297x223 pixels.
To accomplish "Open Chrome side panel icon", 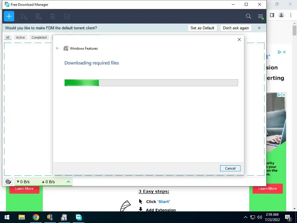I will click(x=272, y=15).
